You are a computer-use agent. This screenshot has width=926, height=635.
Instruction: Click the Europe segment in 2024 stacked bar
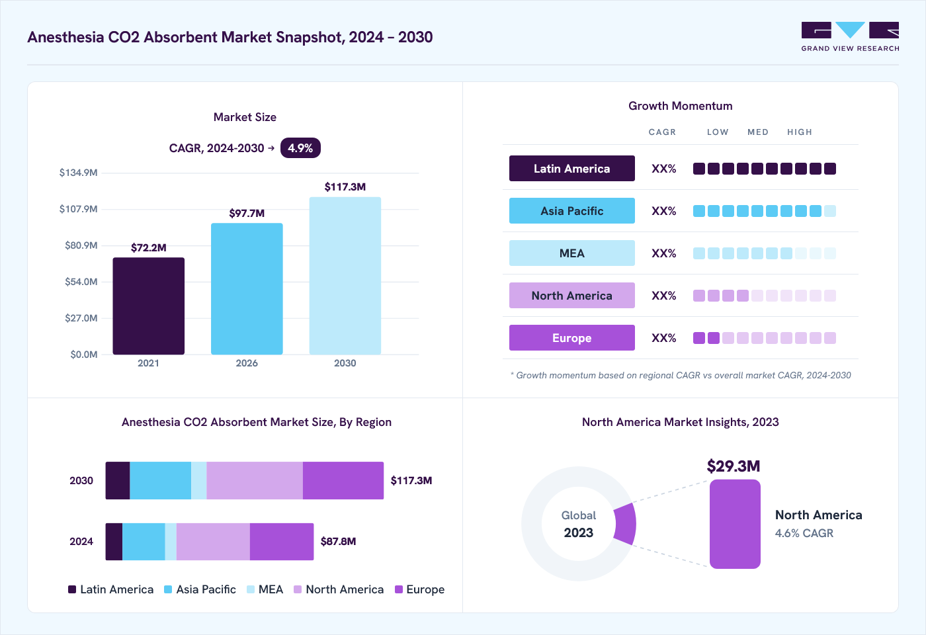click(x=282, y=542)
